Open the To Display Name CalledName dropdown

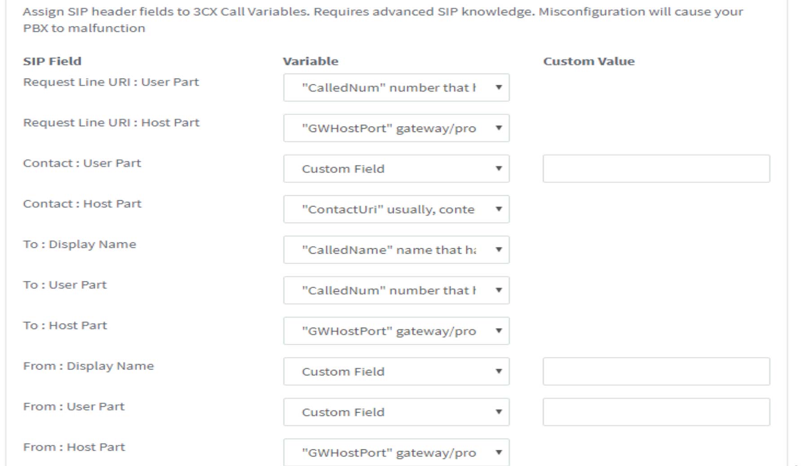pyautogui.click(x=396, y=250)
